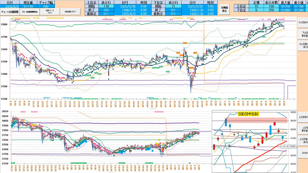Select the 5:50 時刻 cell
This screenshot has height=173, width=308.
pos(210,6)
